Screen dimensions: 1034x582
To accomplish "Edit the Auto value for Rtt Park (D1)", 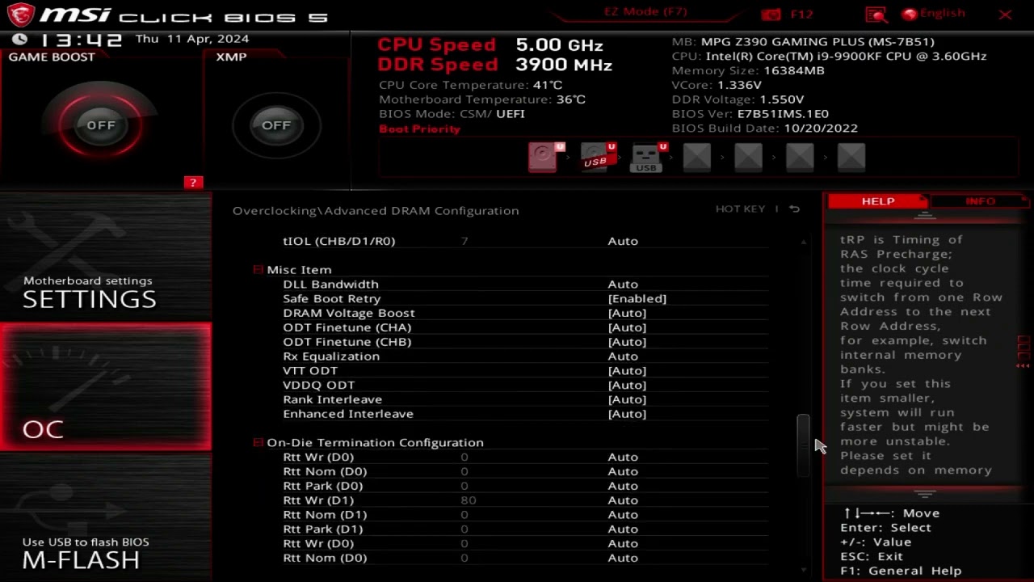I will (x=623, y=529).
